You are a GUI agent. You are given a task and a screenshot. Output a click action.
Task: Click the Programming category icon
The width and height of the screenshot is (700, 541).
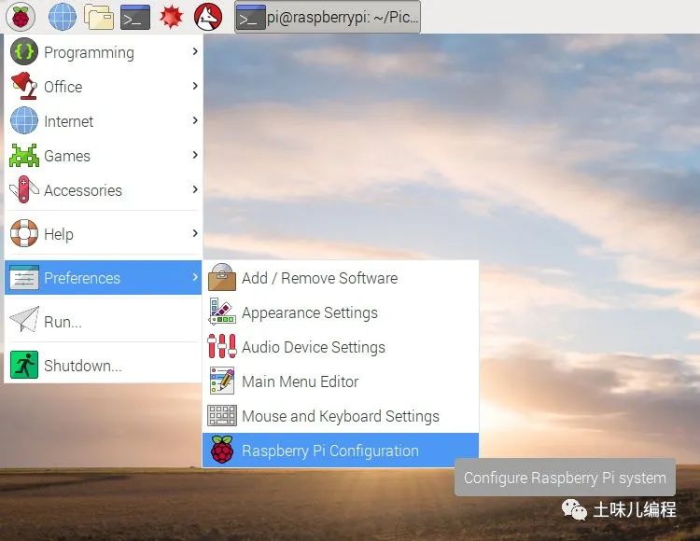(x=23, y=51)
